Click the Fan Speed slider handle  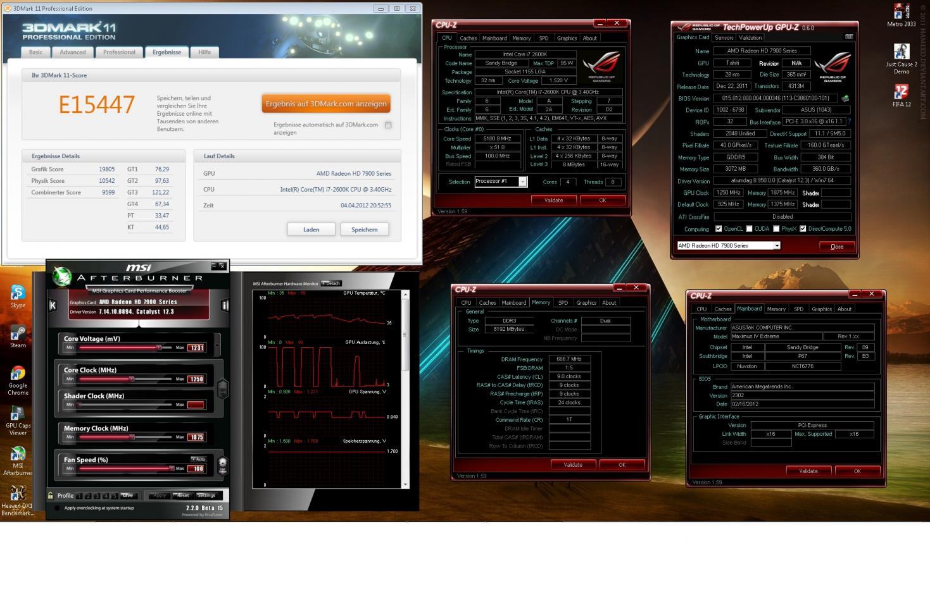tap(171, 468)
